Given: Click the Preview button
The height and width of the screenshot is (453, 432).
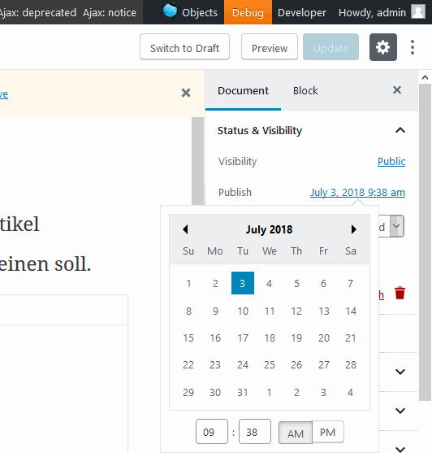Looking at the screenshot, I should pyautogui.click(x=270, y=47).
